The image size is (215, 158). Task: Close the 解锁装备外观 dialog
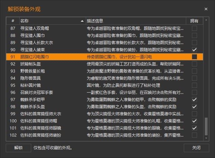[x=206, y=9]
